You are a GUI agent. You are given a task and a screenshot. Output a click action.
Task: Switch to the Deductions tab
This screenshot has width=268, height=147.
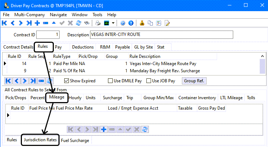[x=83, y=47]
